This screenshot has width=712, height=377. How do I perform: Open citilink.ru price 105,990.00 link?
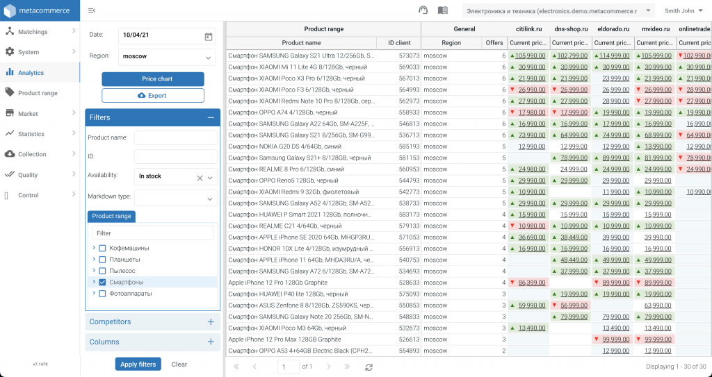[x=530, y=56]
